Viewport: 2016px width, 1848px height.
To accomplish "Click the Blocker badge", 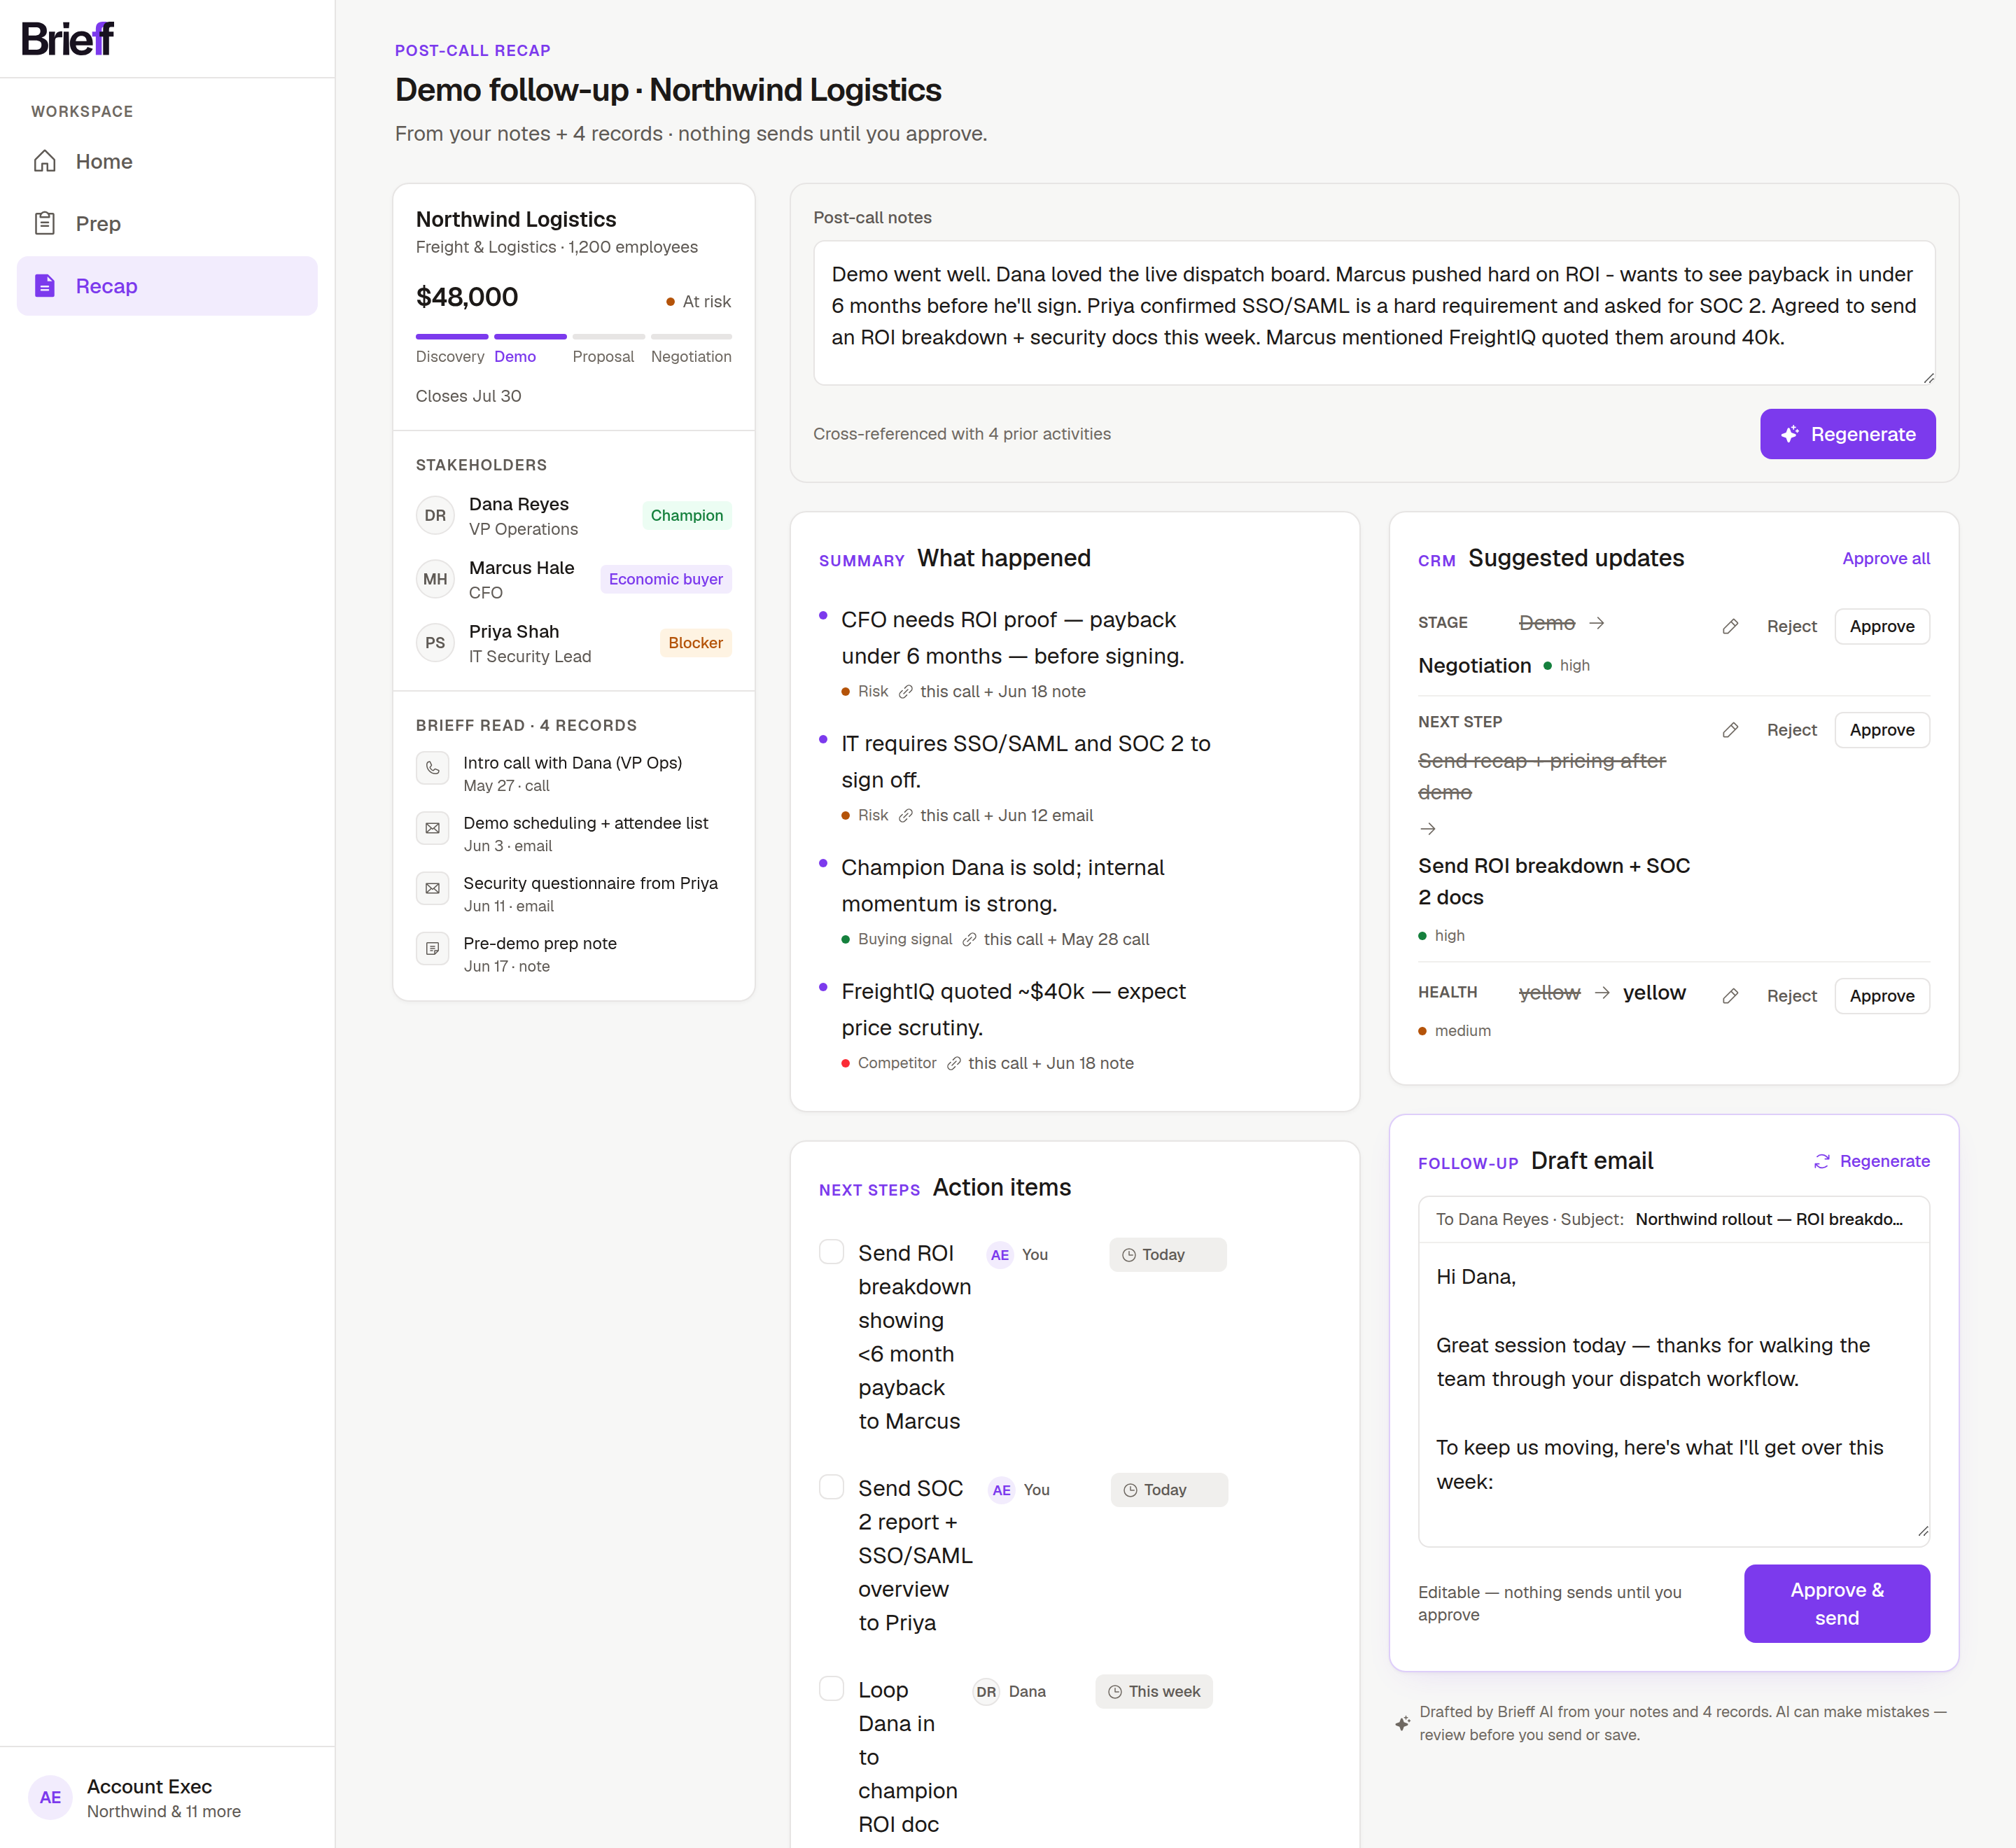I will (695, 643).
